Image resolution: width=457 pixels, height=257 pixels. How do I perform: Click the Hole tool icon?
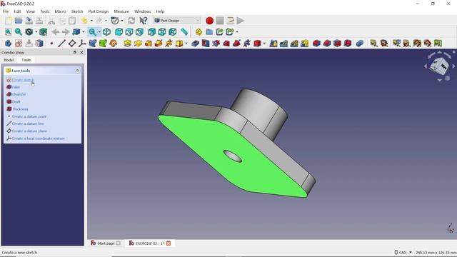[206, 44]
